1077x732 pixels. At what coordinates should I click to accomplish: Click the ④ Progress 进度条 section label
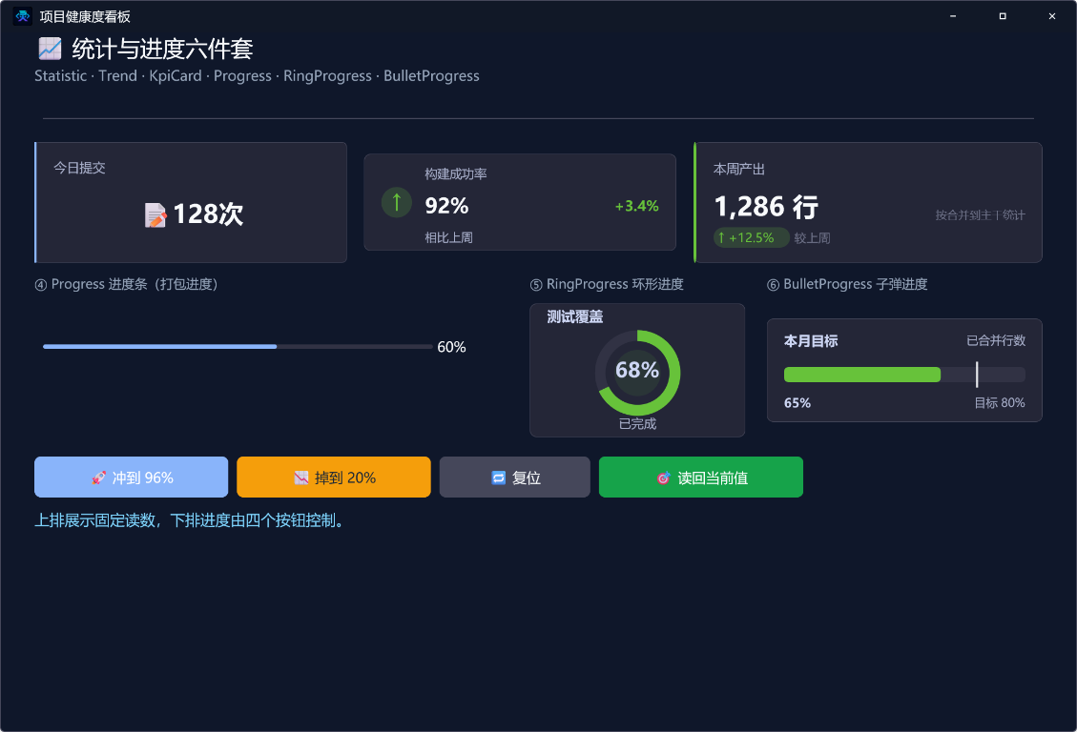126,284
